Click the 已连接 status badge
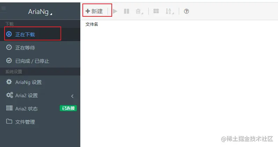Viewport: 278px width, 147px height. (x=68, y=108)
